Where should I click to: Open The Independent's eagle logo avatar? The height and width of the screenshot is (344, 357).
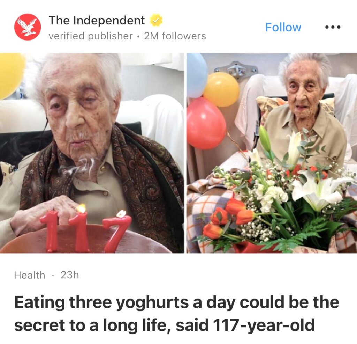click(28, 27)
